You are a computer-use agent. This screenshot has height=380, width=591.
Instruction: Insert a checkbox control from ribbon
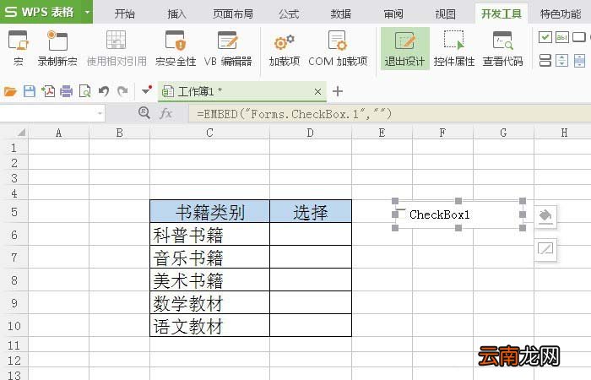point(545,37)
